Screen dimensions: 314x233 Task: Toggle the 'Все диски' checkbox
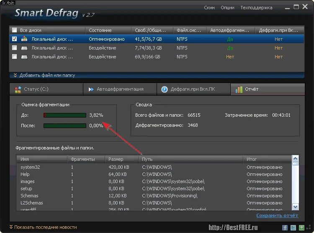(14, 30)
